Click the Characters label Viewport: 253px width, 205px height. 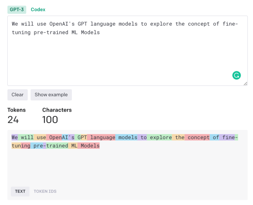57,110
